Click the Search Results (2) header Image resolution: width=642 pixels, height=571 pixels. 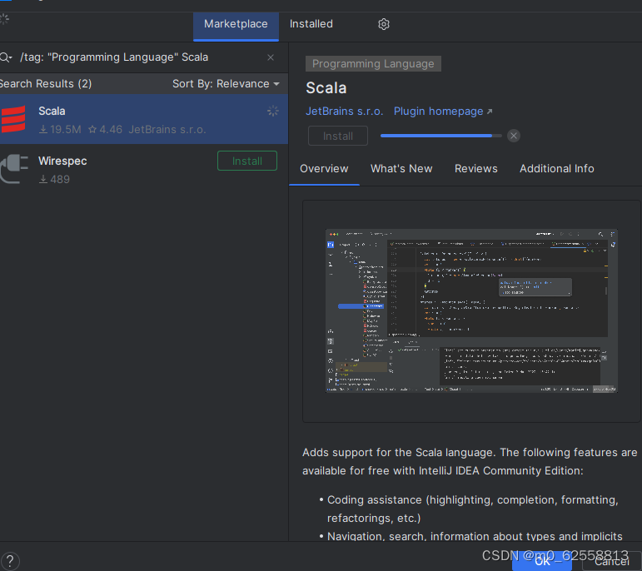point(46,84)
